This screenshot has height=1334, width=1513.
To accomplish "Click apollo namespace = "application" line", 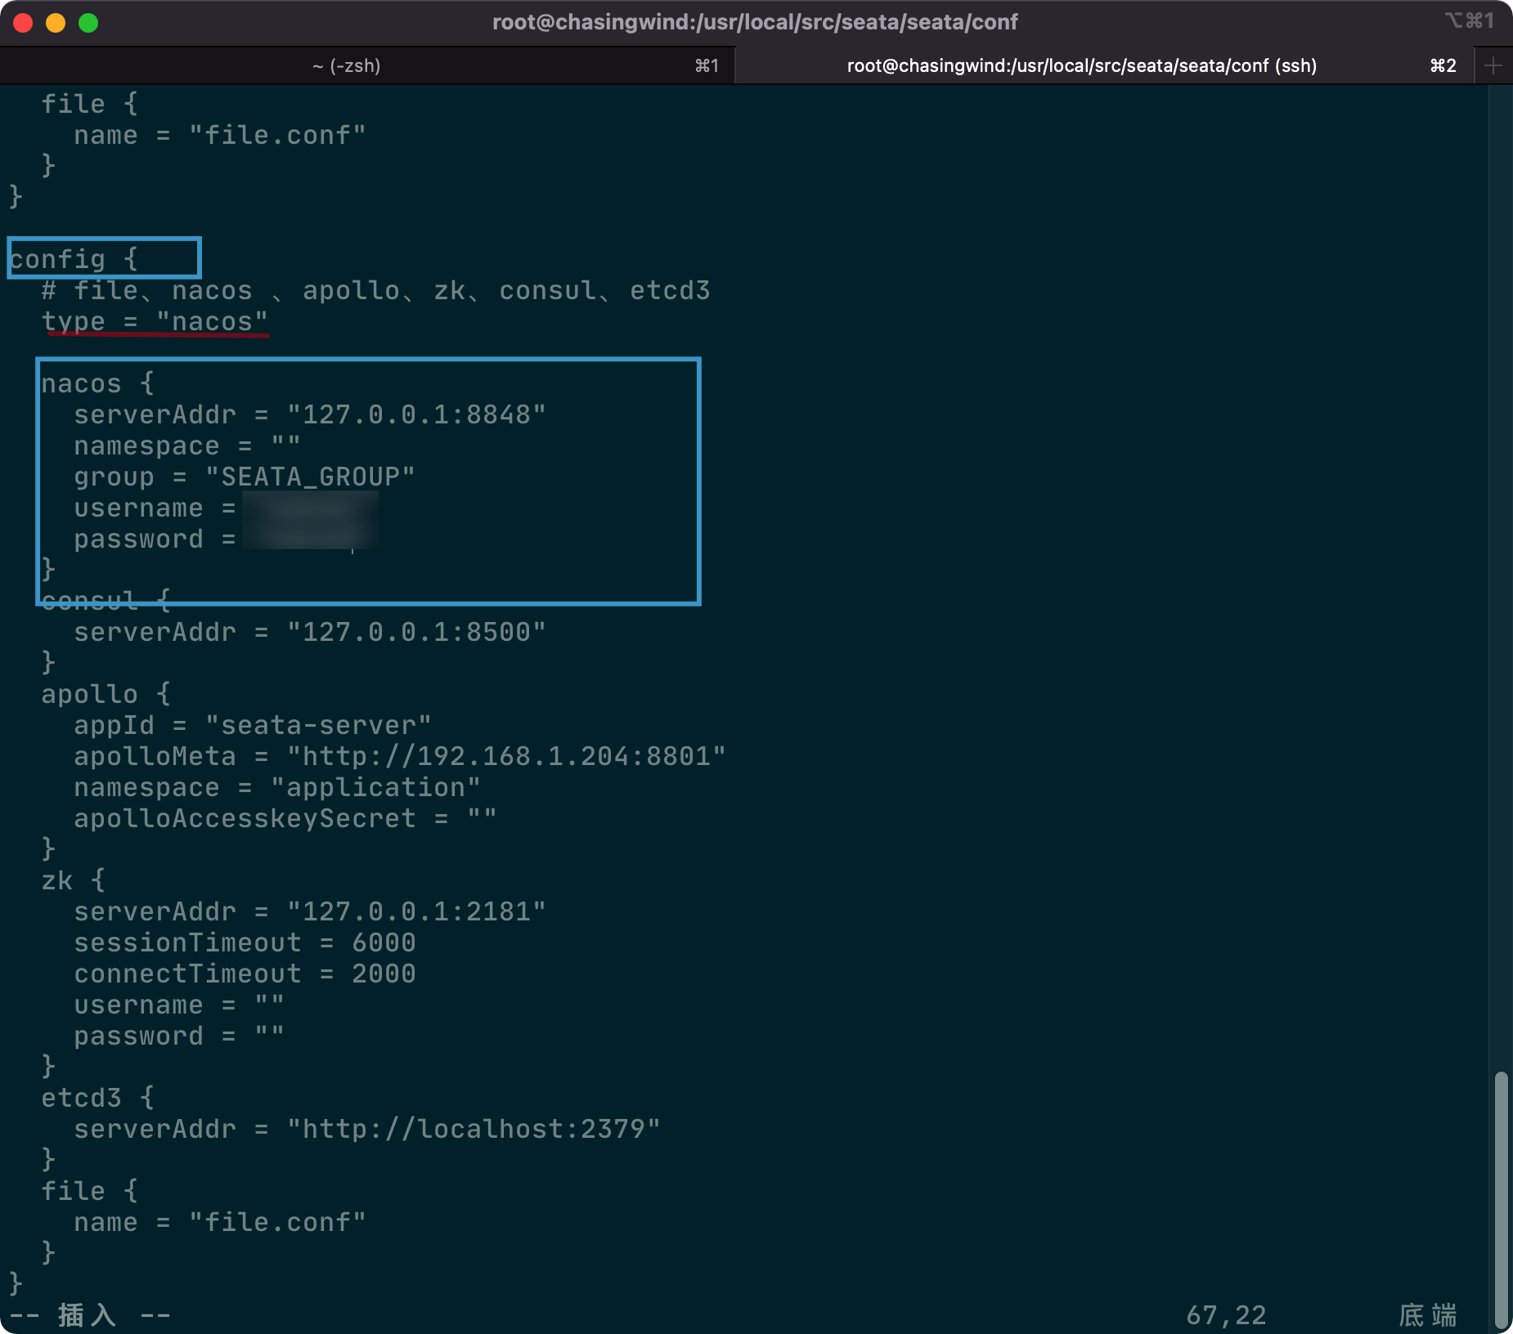I will [x=277, y=787].
